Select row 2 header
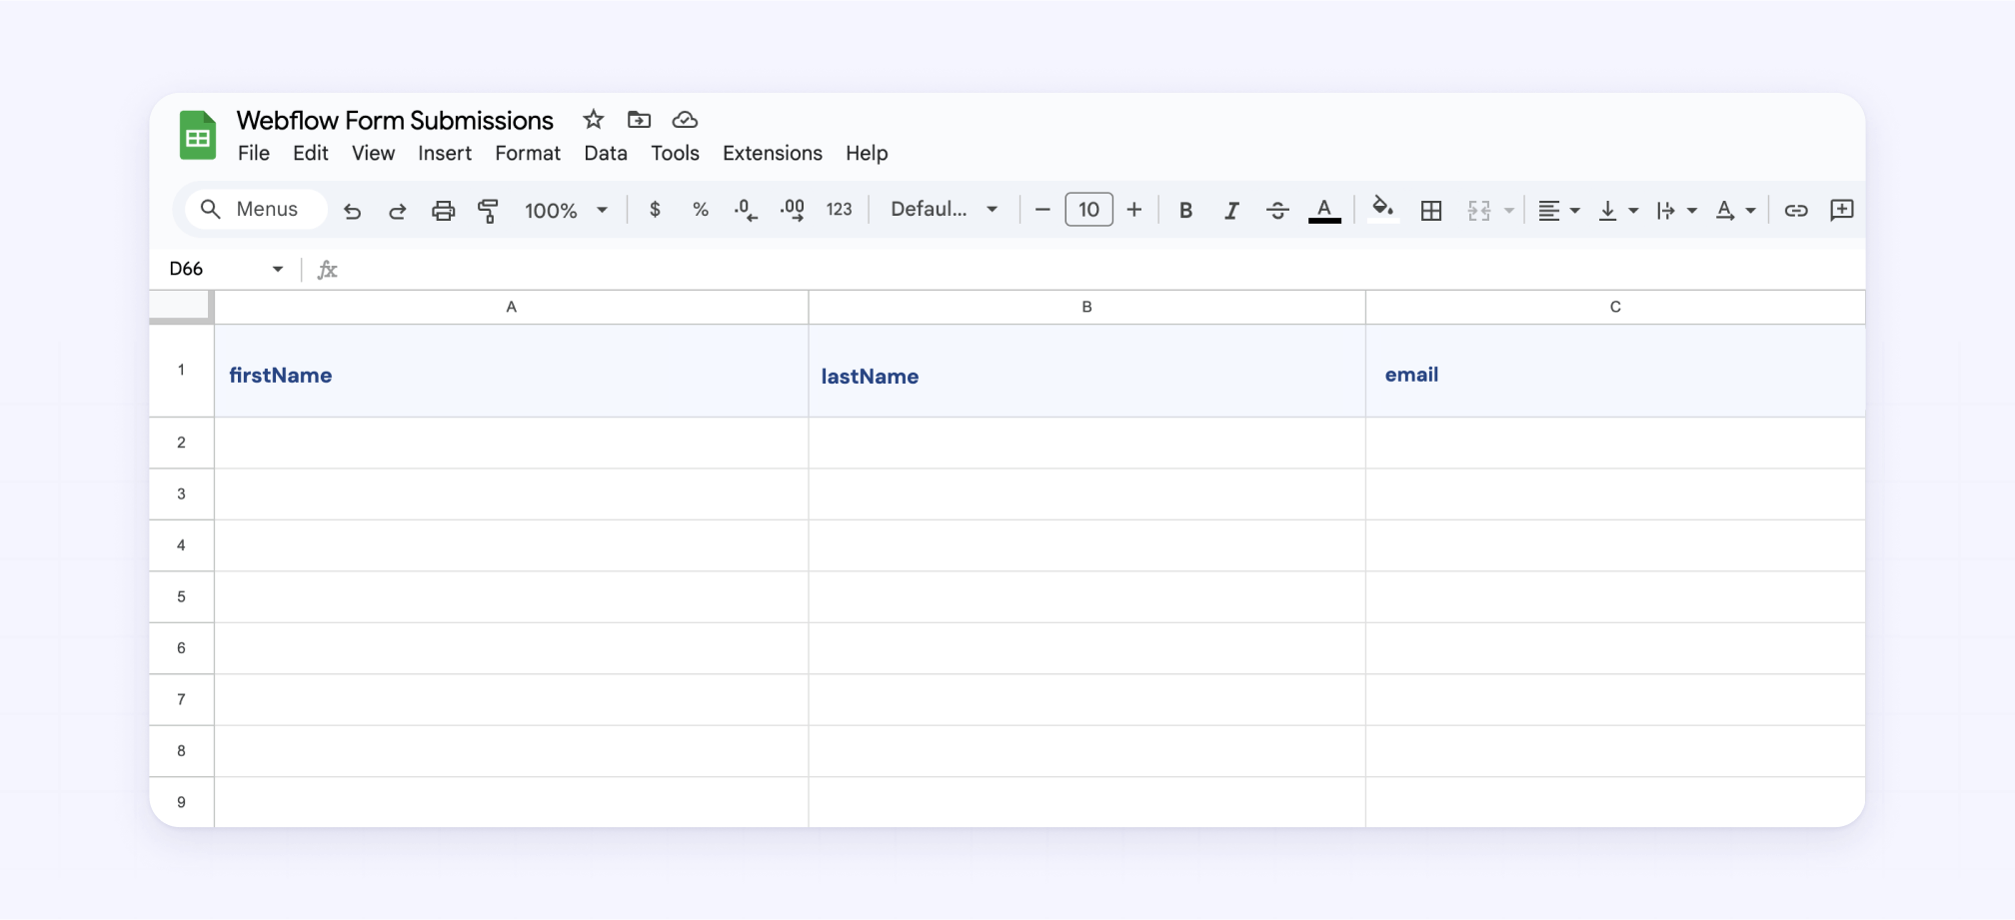The image size is (2015, 920). point(181,443)
